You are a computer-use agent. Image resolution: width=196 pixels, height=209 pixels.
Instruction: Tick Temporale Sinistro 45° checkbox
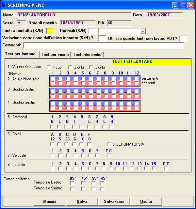(x=102, y=189)
